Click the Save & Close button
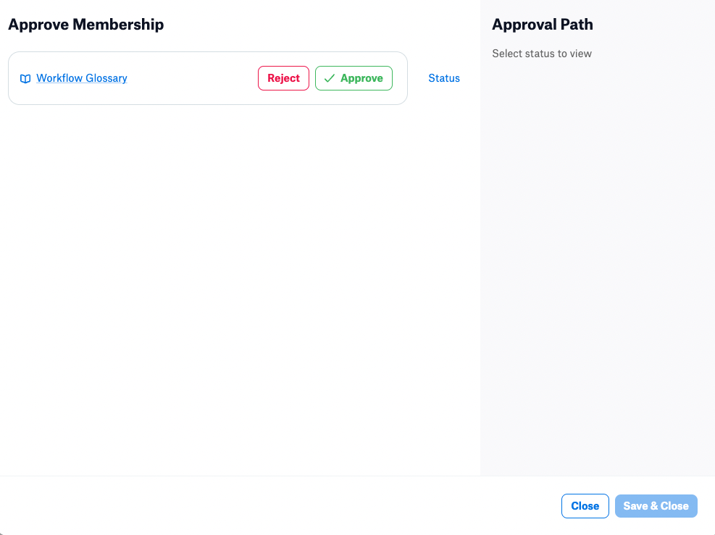 (656, 506)
